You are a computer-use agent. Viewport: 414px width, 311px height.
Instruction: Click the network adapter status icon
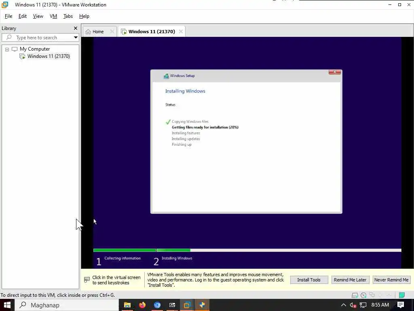[372, 295]
